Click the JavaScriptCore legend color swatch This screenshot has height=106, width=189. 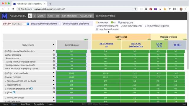tap(119, 22)
